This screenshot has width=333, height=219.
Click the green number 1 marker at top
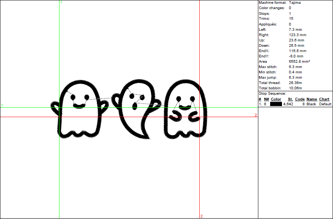(x=61, y=3)
